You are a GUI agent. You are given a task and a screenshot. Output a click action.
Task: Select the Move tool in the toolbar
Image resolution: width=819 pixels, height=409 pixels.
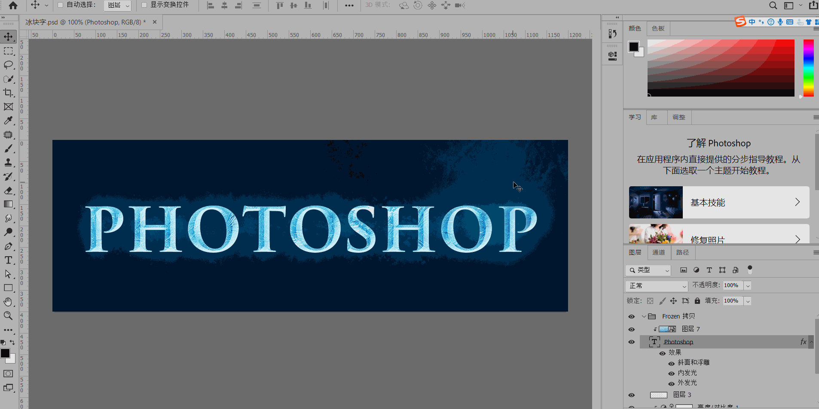[8, 36]
